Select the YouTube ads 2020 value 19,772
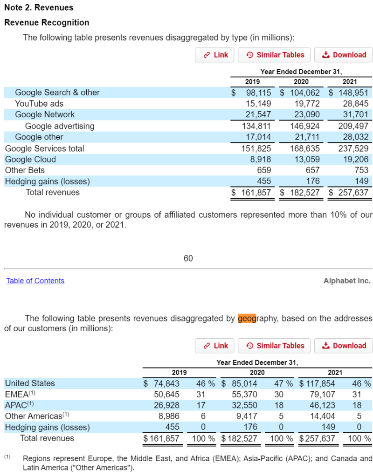 pyautogui.click(x=307, y=104)
